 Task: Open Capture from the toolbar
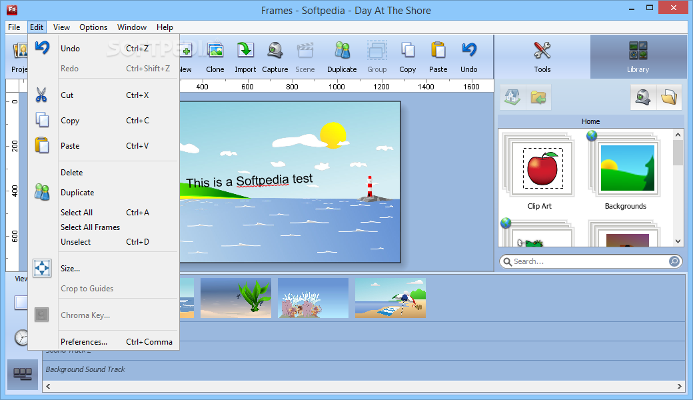(x=275, y=57)
